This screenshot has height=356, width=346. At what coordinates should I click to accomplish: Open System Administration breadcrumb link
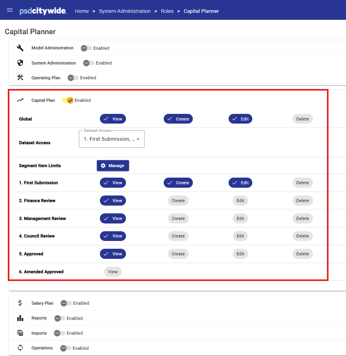pos(125,11)
